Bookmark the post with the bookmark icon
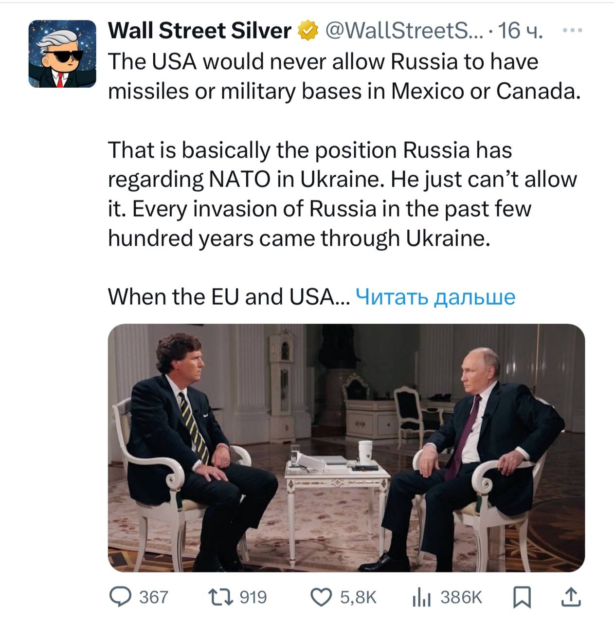 tap(522, 597)
